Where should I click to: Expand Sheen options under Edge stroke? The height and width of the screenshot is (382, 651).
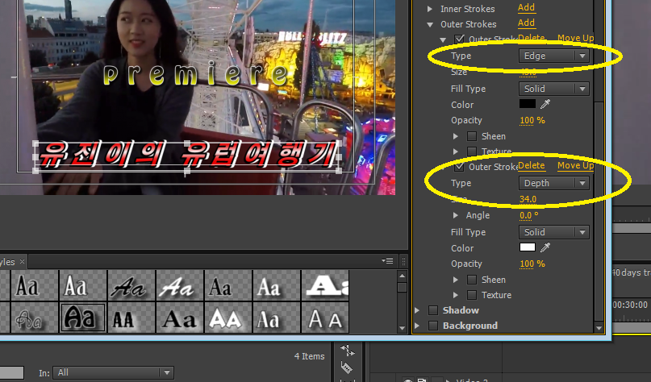[x=456, y=136]
